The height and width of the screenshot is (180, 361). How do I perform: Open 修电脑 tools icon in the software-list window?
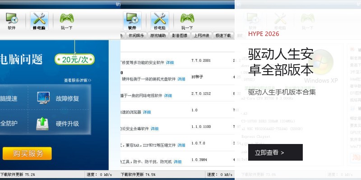coord(160,21)
